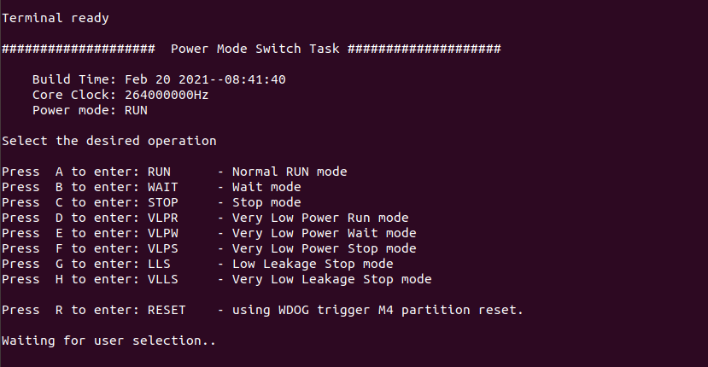The height and width of the screenshot is (367, 708).
Task: Click the 264000000Hz clock value
Action: (x=167, y=95)
